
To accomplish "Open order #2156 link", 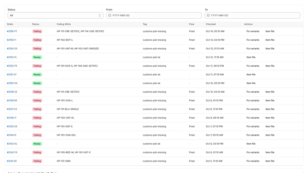I will click(x=10, y=31).
